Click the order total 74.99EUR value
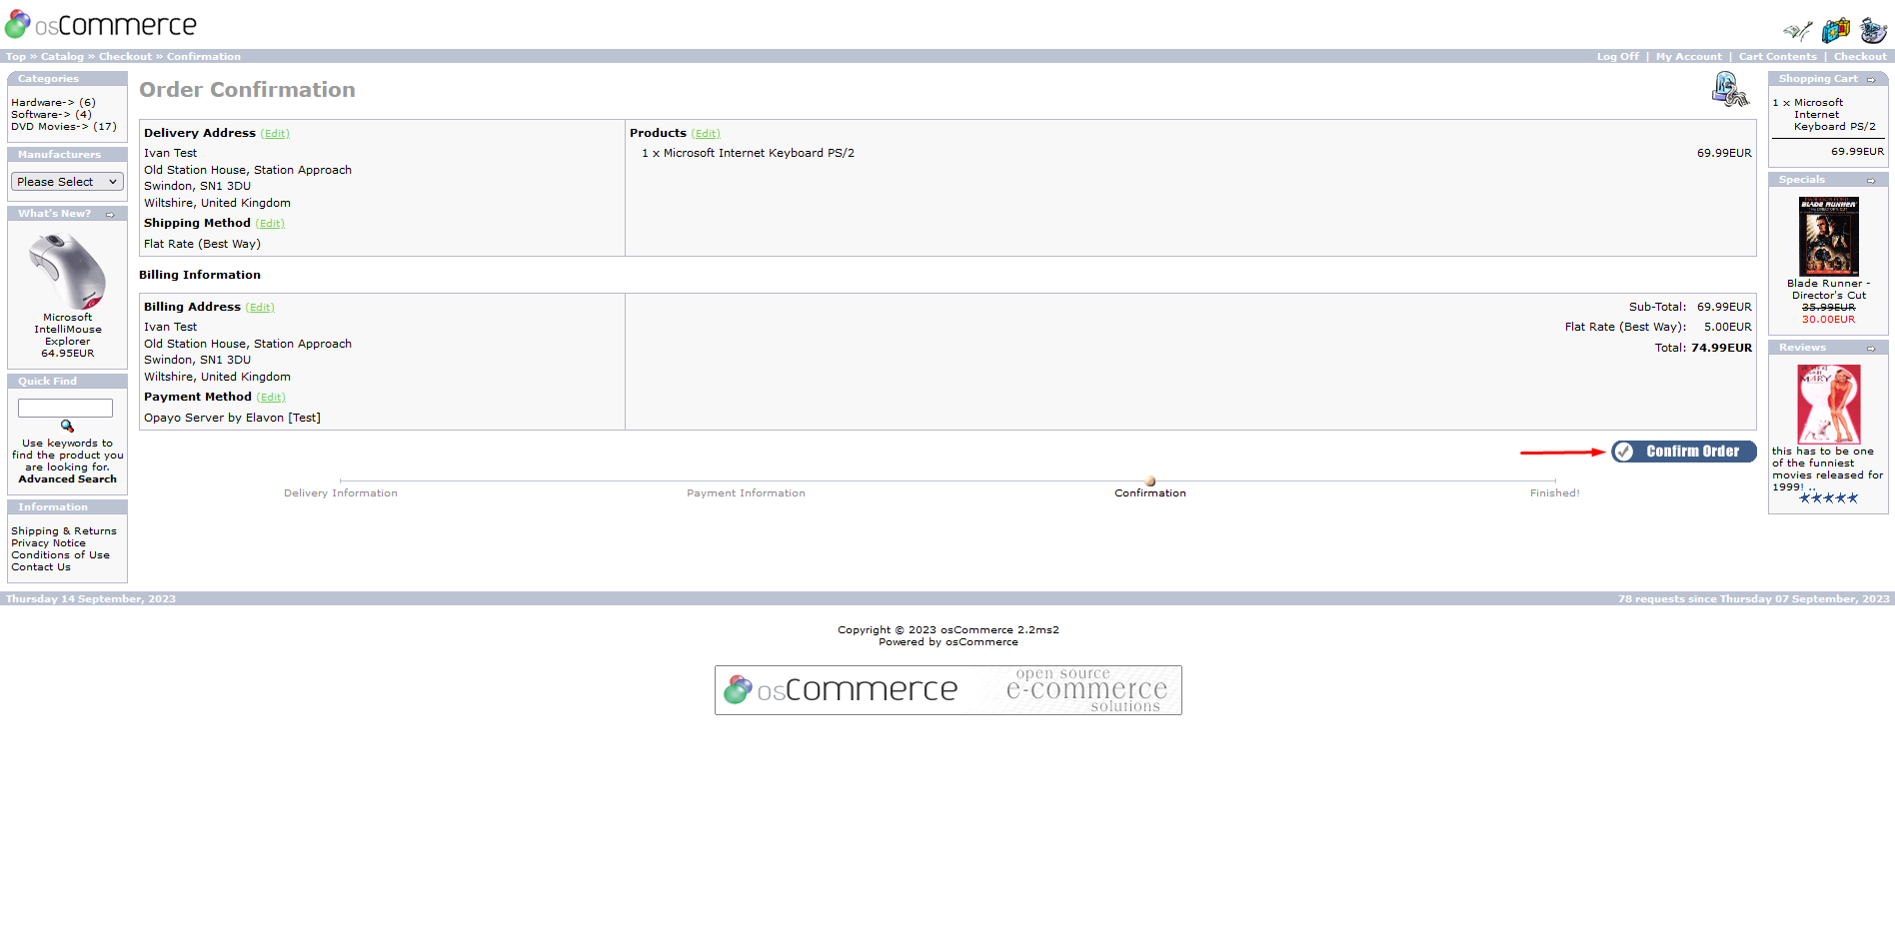1895x929 pixels. coord(1721,349)
